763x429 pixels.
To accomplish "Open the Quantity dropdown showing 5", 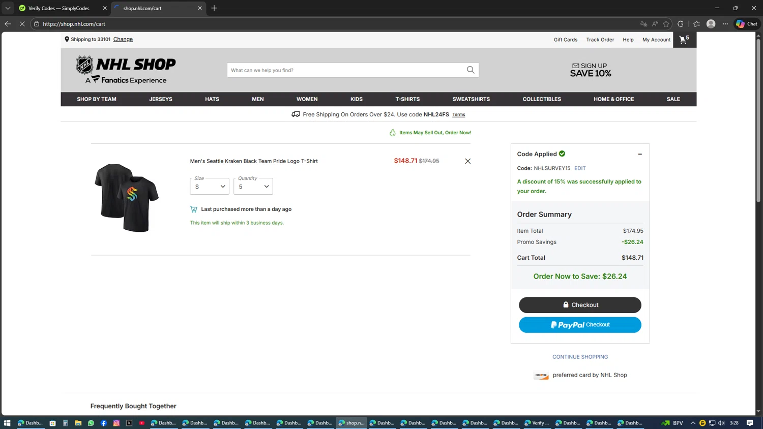I will [x=253, y=186].
